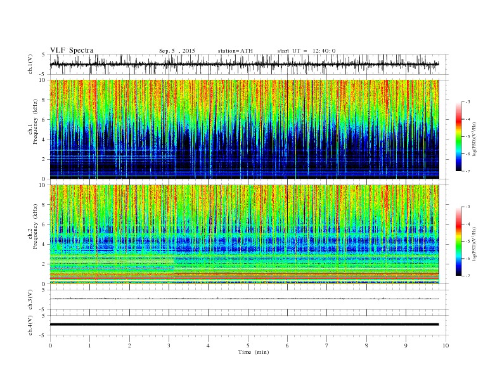Click the "9" time axis tick label
The image size is (502, 388).
406,346
